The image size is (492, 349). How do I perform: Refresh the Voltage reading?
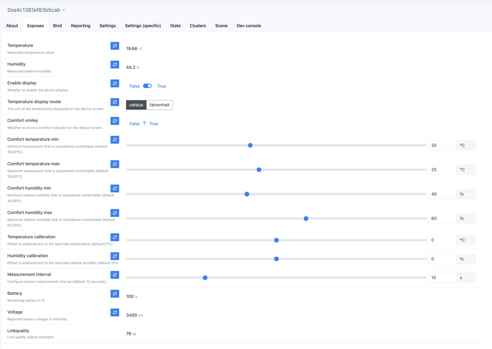pos(115,312)
